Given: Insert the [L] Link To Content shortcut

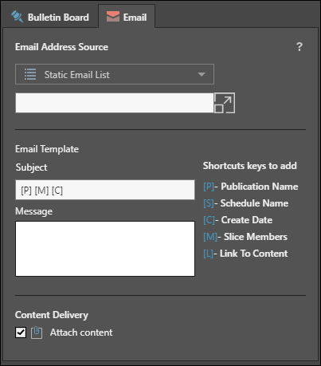Looking at the screenshot, I should click(x=245, y=254).
